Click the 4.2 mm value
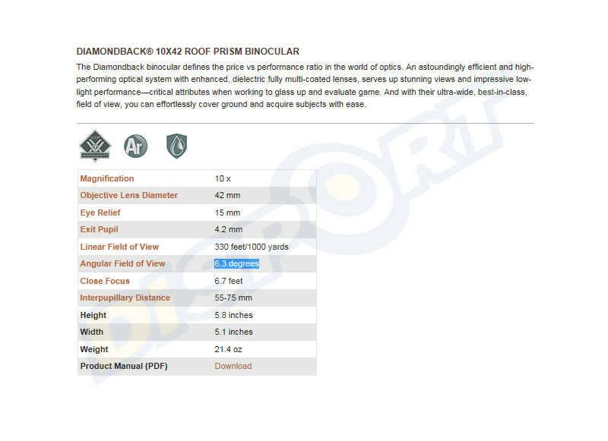Screen dimensions: 608x441 (229, 229)
